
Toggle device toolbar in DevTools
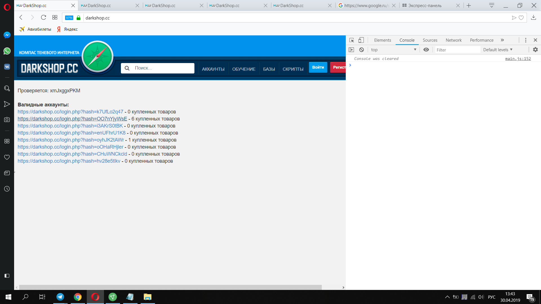(361, 40)
